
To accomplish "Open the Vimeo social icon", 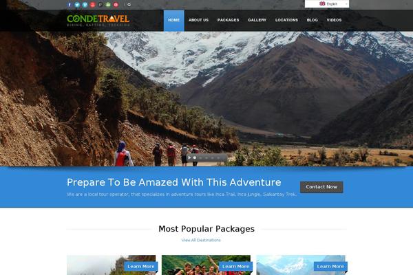I will (85, 5).
